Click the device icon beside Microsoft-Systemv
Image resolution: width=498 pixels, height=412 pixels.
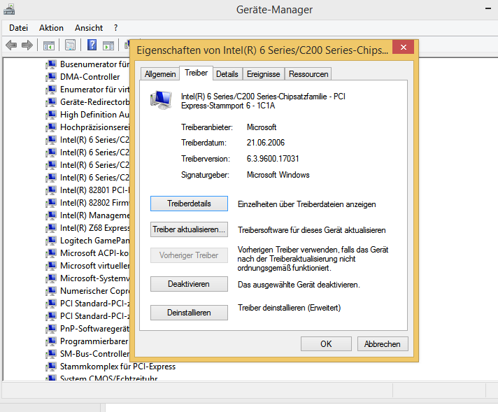click(x=51, y=278)
